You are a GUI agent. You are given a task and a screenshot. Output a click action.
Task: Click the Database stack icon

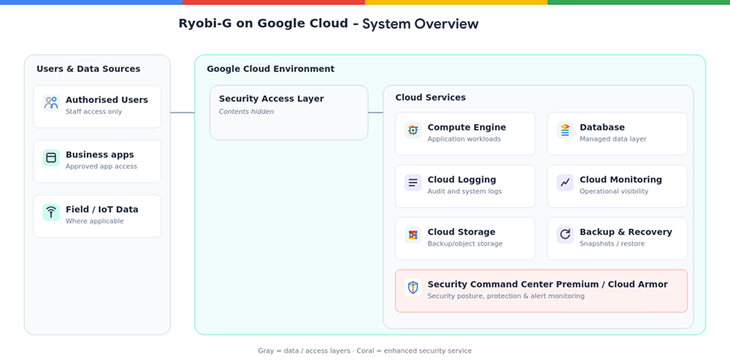tap(565, 130)
